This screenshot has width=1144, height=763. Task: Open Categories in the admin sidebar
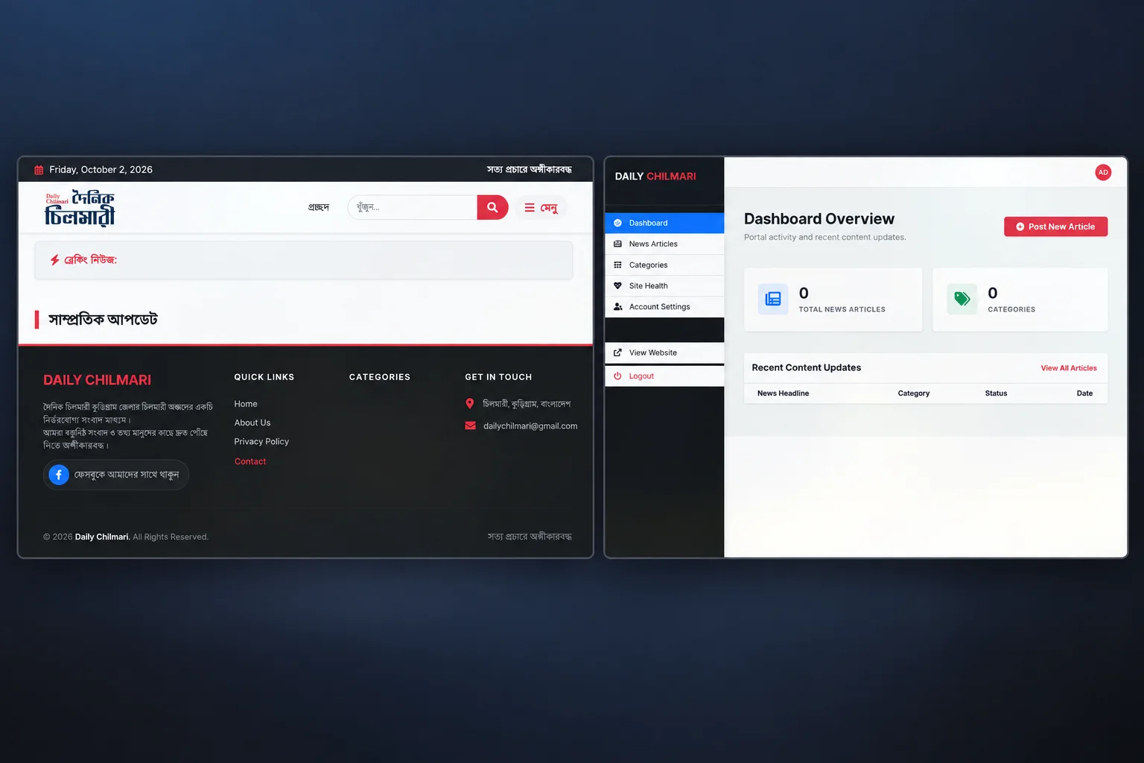point(664,265)
